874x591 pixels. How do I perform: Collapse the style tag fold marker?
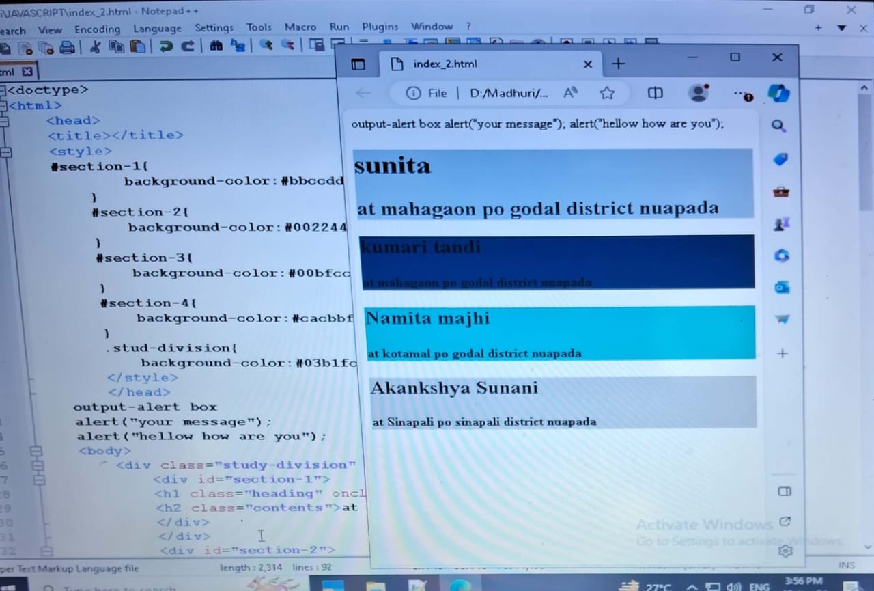pyautogui.click(x=5, y=152)
